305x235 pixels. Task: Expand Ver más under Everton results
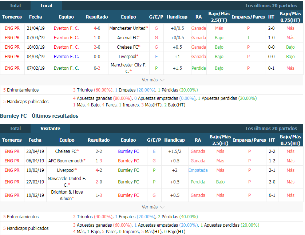coord(153,80)
